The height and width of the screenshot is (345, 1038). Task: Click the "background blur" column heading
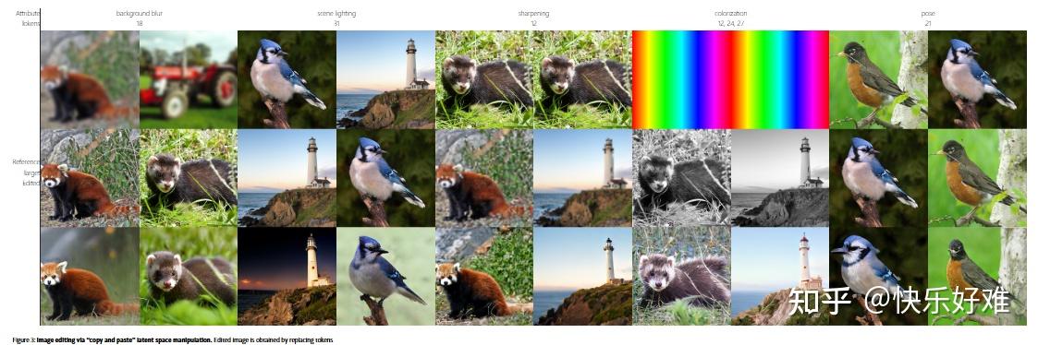point(139,13)
